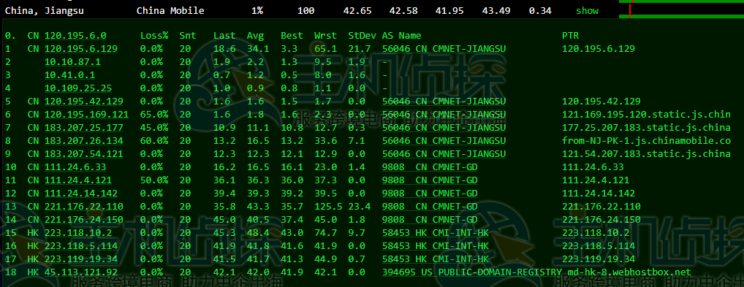This screenshot has width=744, height=287.
Task: Click hop 17 IP 223.119.19.34
Action: pos(81,259)
